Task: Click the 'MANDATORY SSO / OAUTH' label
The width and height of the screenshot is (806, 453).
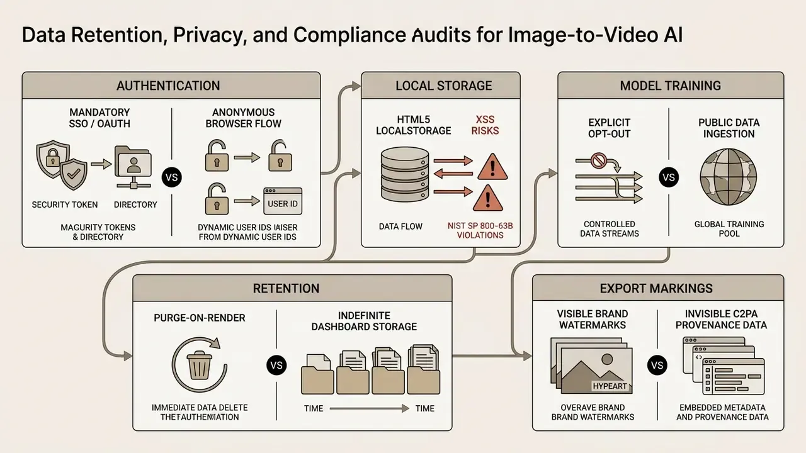Action: click(x=99, y=118)
